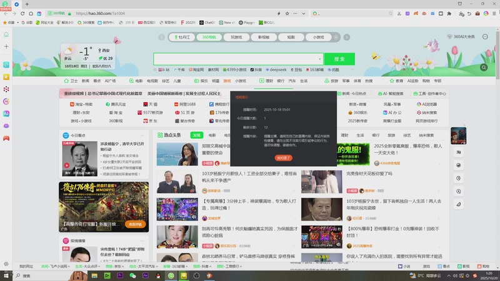The image size is (500, 281).
Task: Expand the bookmarks folder arrow next to 收藏
Action: (18, 22)
